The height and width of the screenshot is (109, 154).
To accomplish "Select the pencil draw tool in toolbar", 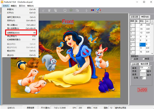I will 43,10.
